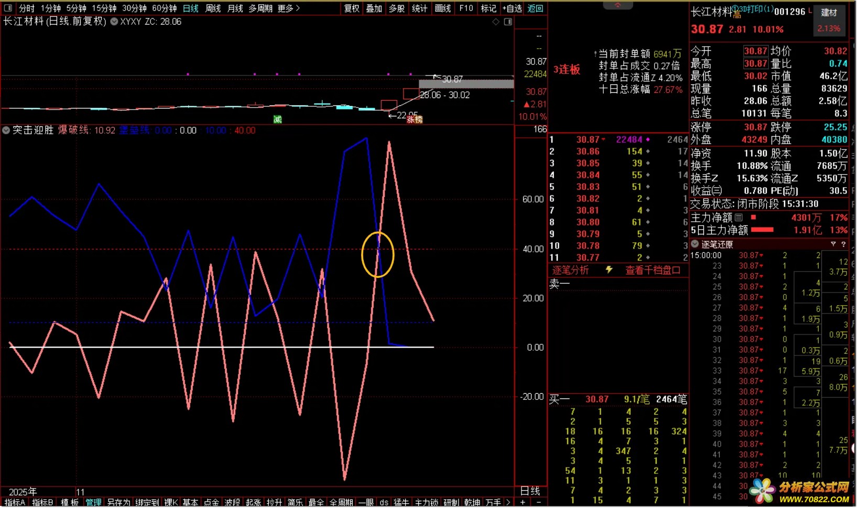
Task: Click the list icon next to 主力净额
Action: tap(739, 218)
